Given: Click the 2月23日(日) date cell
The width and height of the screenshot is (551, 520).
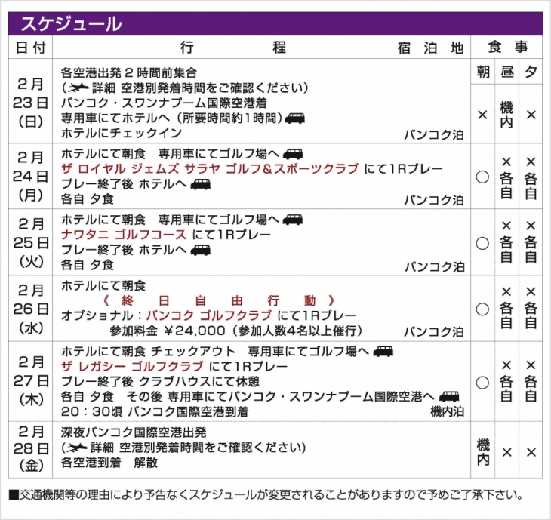Looking at the screenshot, I should pos(31,102).
